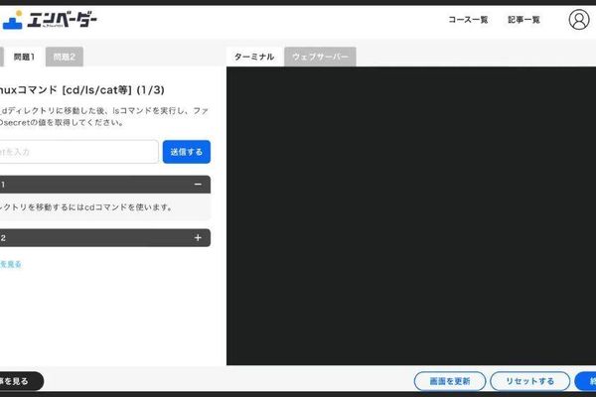Click the black を見る button at bottom
Viewport: 596px width, 397px height.
(x=21, y=381)
